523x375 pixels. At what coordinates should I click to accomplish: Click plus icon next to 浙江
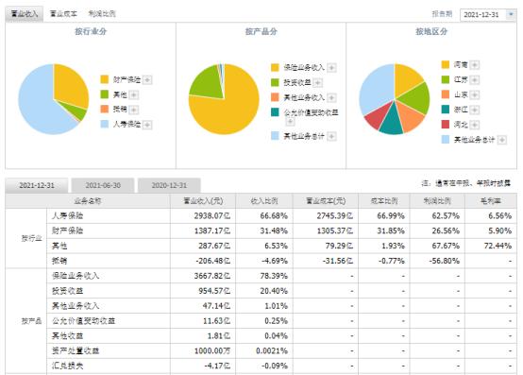pos(475,110)
